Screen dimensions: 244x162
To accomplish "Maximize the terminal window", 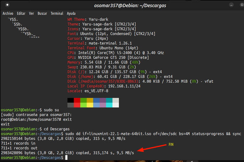I will pyautogui.click(x=242, y=5).
